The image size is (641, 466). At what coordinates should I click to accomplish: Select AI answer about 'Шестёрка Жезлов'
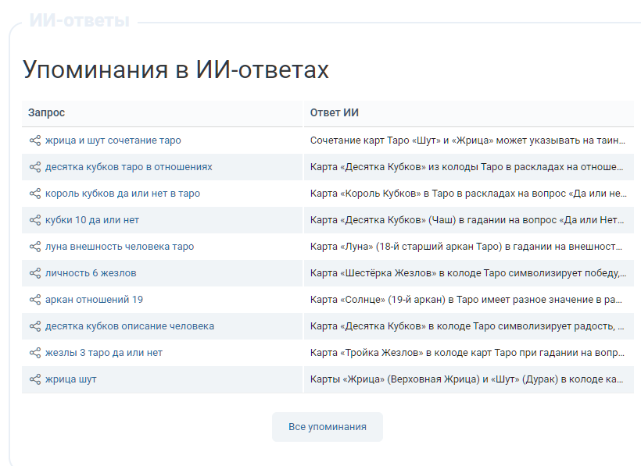[468, 273]
